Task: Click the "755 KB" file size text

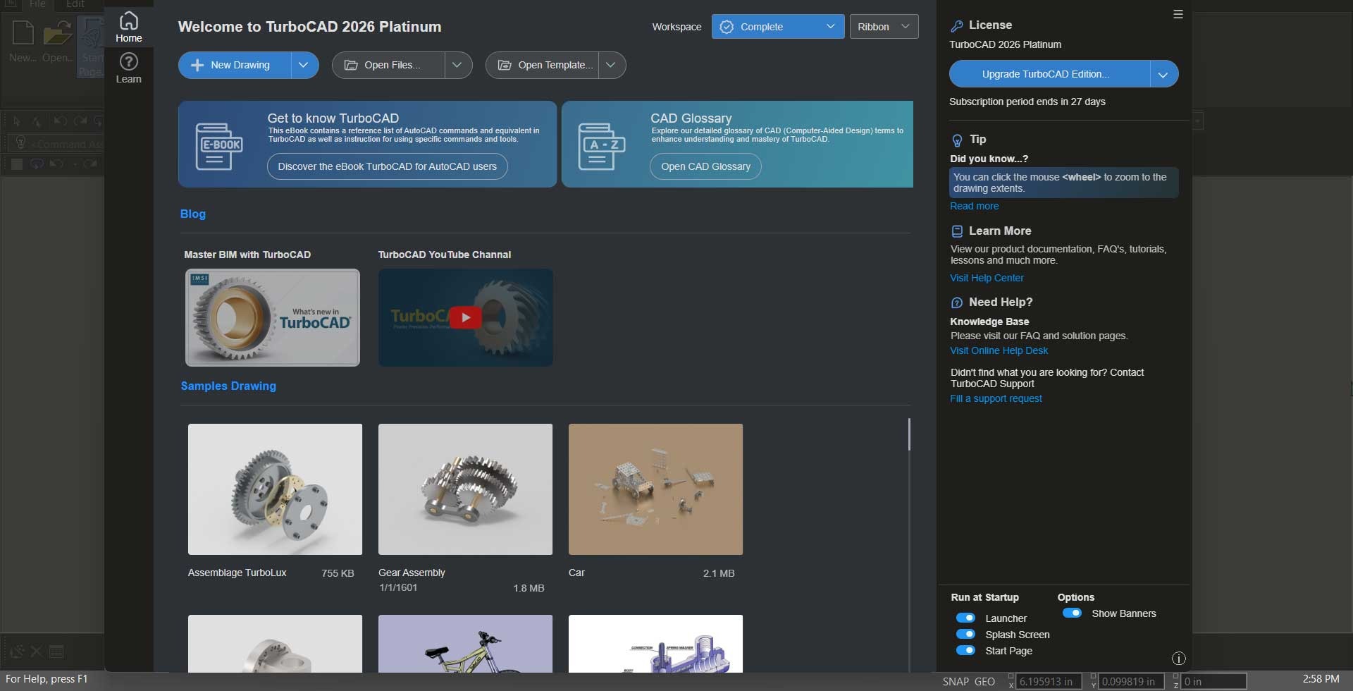Action: click(338, 573)
